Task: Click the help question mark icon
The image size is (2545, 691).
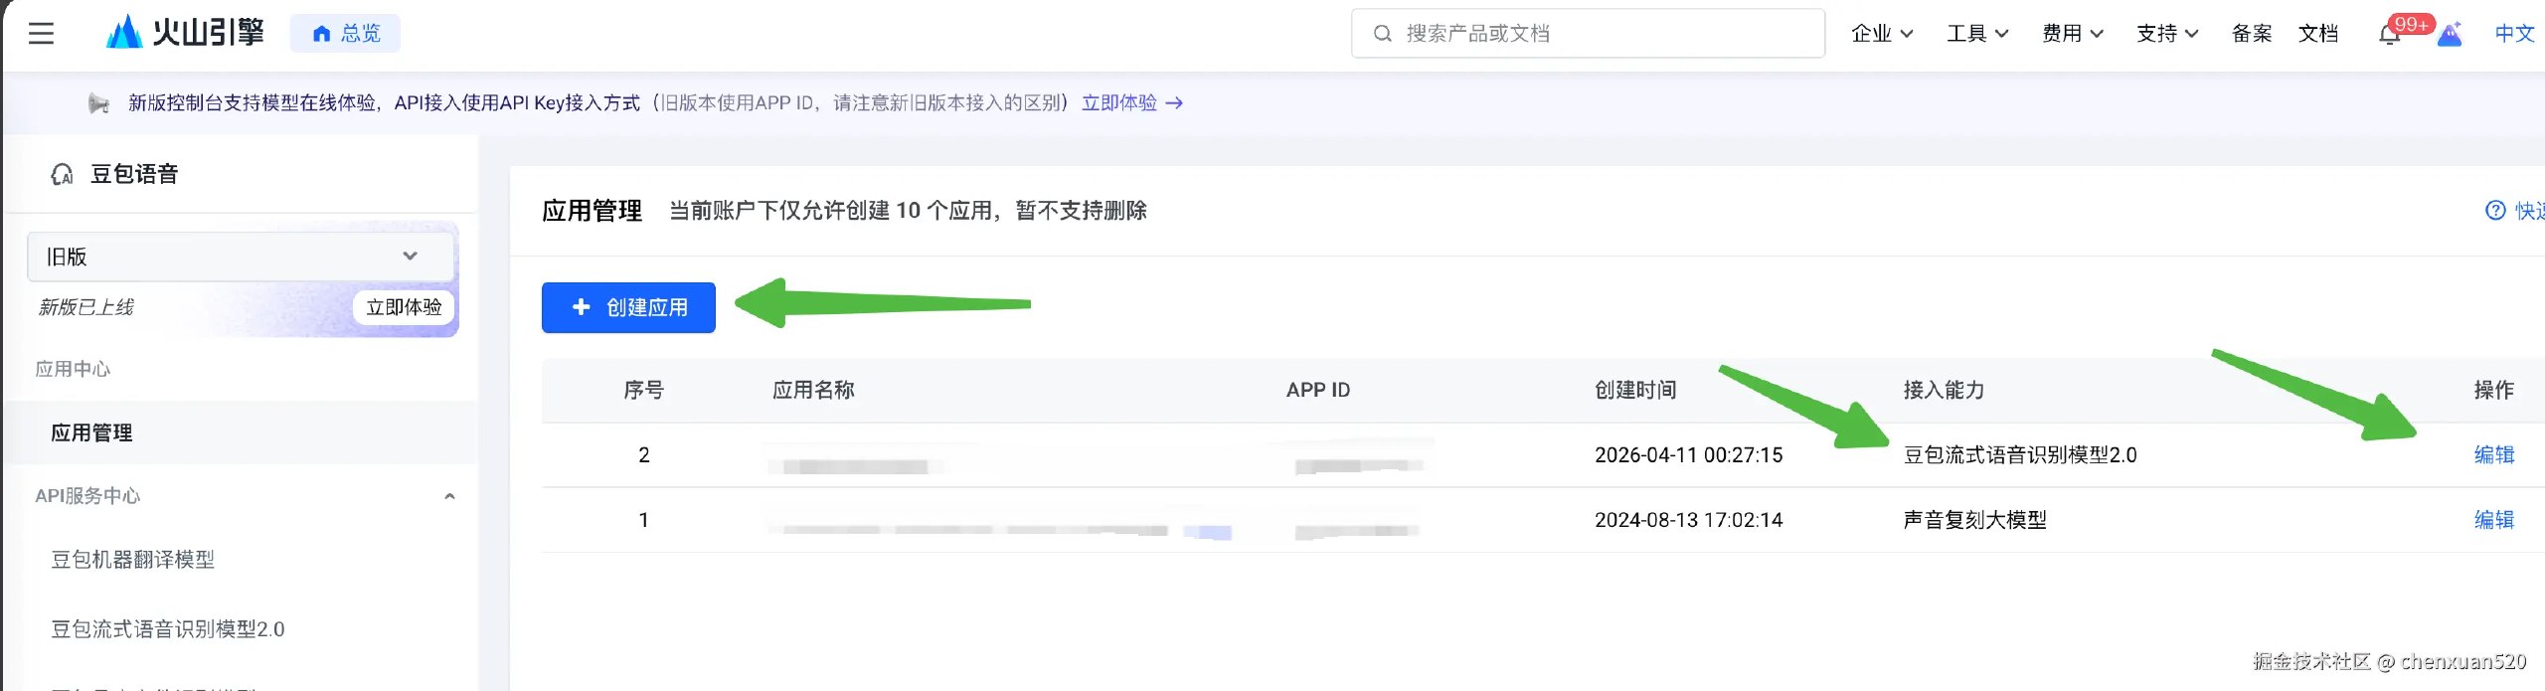Action: point(2495,211)
